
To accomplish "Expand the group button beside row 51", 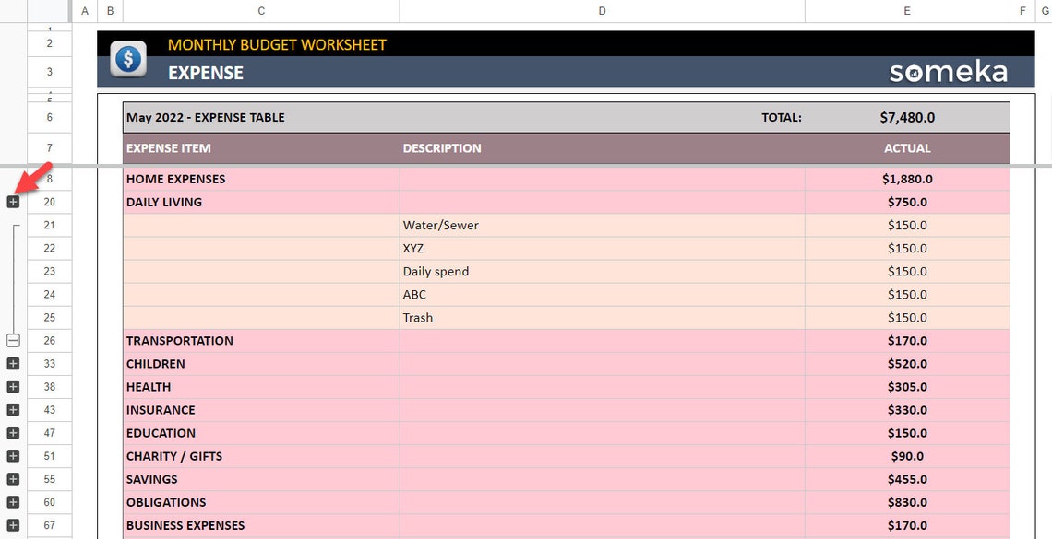I will point(13,456).
